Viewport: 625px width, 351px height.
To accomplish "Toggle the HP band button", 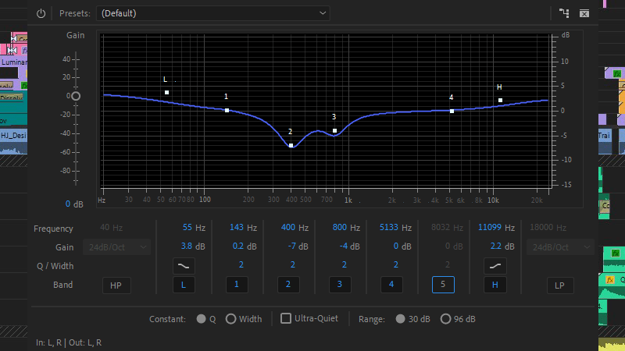I will (x=116, y=285).
